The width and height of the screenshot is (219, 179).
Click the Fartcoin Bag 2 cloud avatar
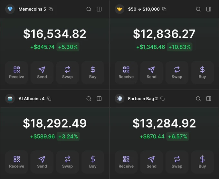coord(119,99)
